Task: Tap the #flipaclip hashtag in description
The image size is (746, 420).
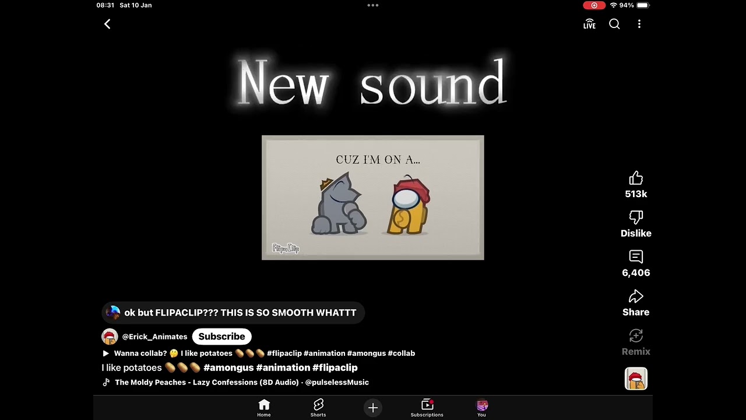Action: click(335, 367)
